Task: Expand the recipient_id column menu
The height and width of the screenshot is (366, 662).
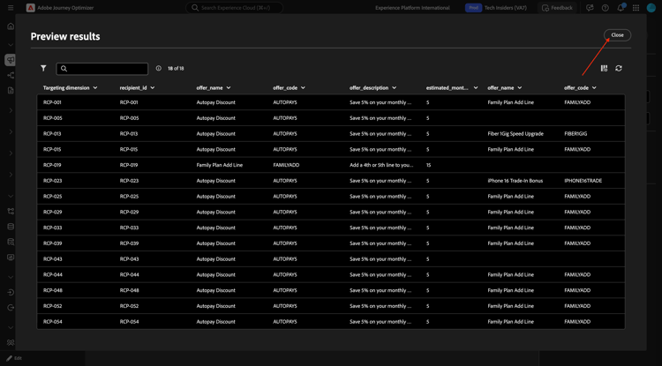Action: pyautogui.click(x=153, y=88)
